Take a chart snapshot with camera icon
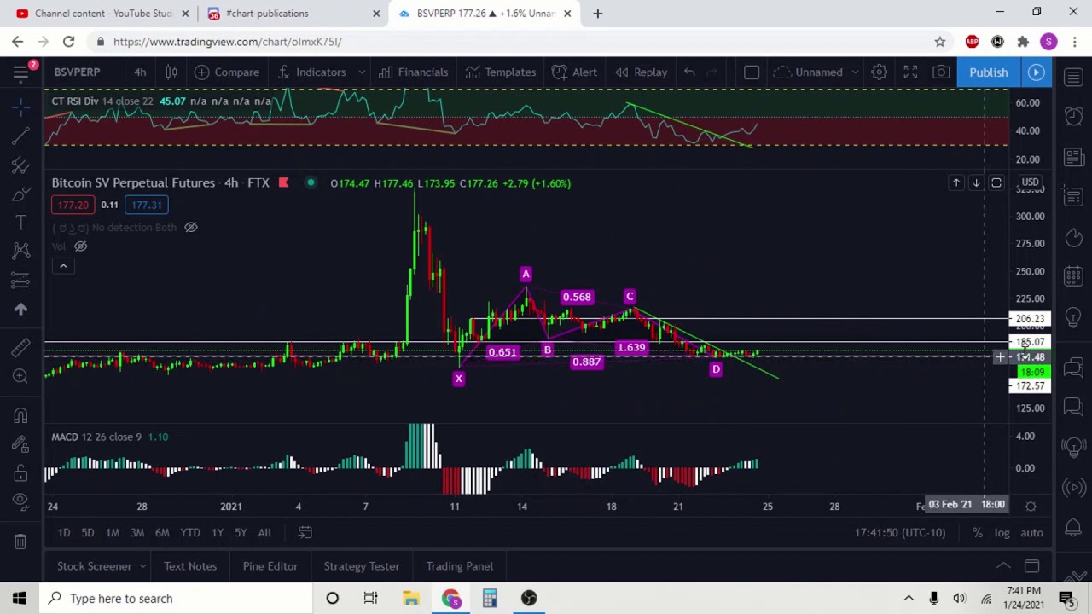The image size is (1092, 614). point(941,72)
